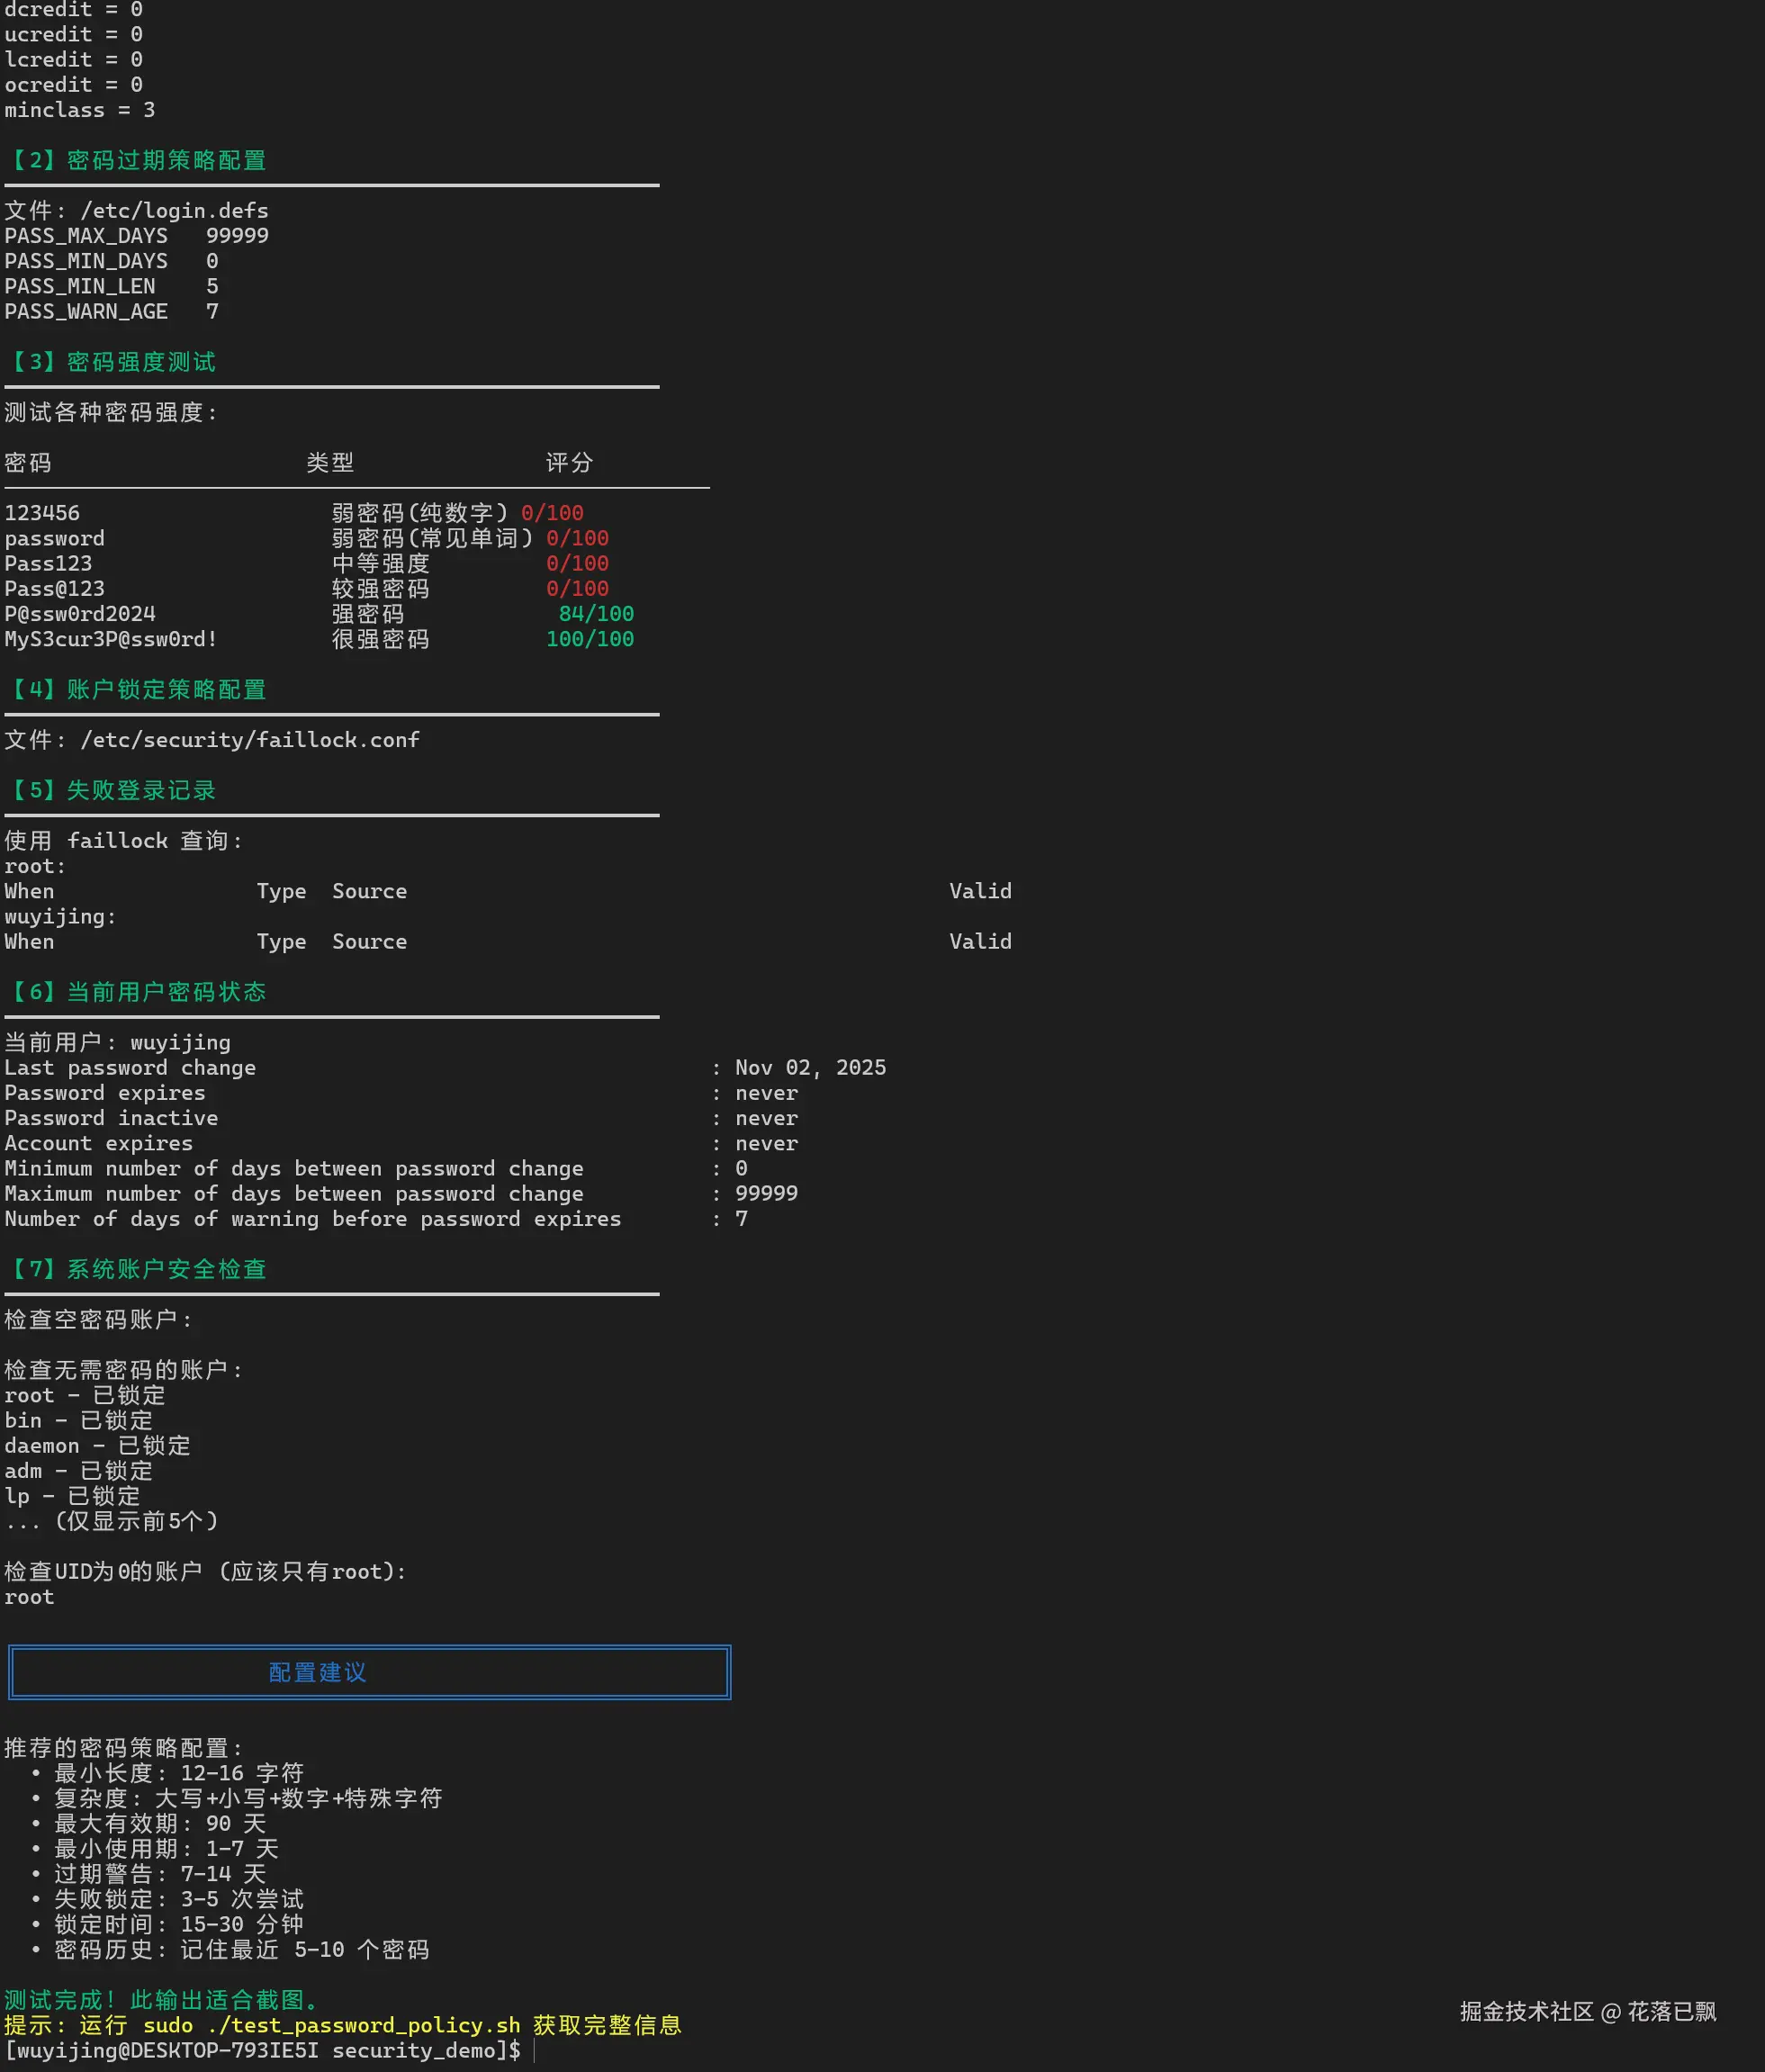The image size is (1765, 2072).
Task: Click the Nov 02, 2025 date
Action: pyautogui.click(x=810, y=1068)
